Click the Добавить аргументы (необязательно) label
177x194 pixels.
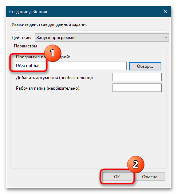(x=54, y=78)
